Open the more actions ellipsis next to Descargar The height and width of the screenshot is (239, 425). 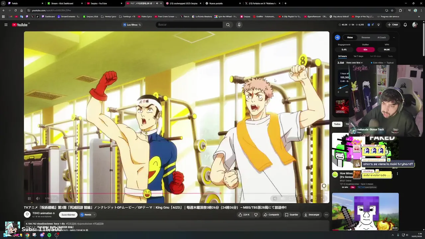click(x=326, y=215)
